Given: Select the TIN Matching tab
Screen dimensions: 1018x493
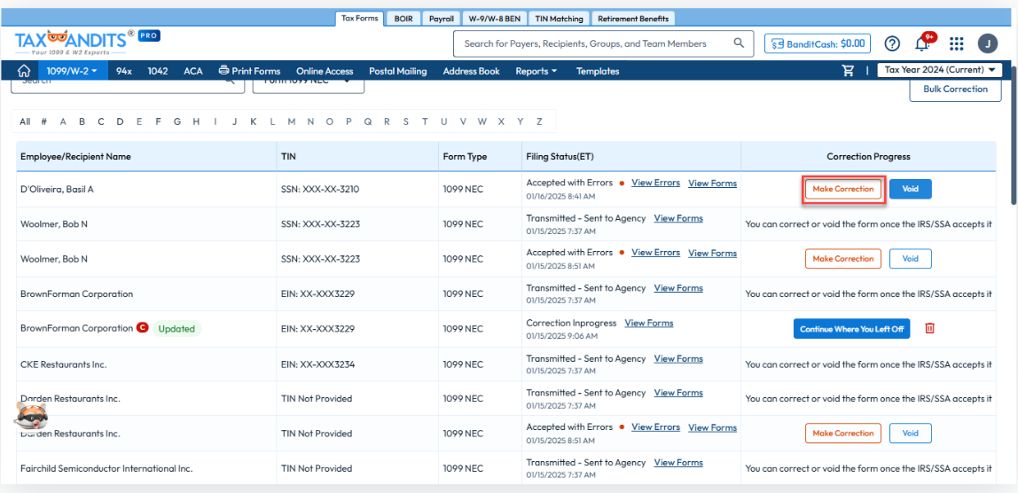Looking at the screenshot, I should pyautogui.click(x=560, y=19).
